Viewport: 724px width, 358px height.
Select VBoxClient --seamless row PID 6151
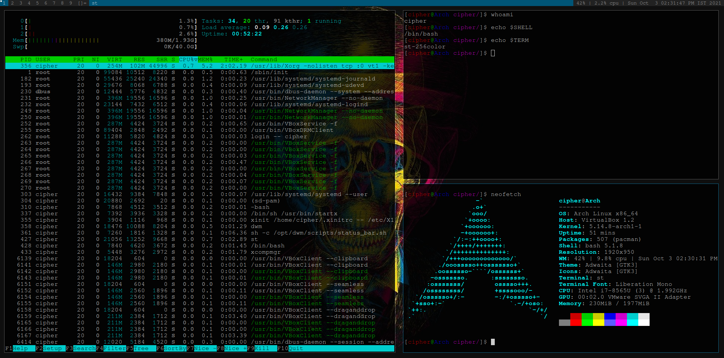200,284
